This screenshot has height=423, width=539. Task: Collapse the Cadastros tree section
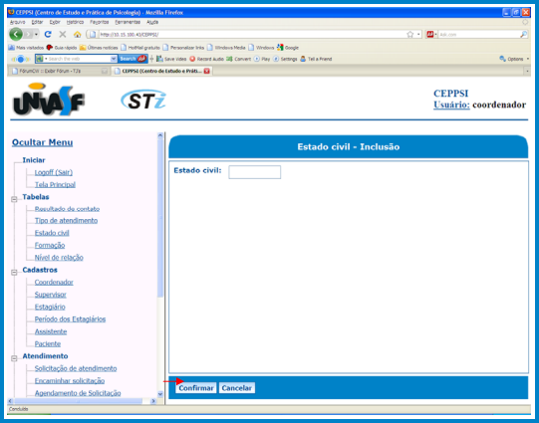tap(14, 273)
